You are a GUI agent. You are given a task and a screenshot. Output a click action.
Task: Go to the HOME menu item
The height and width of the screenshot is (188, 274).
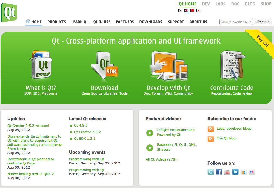pos(33,22)
